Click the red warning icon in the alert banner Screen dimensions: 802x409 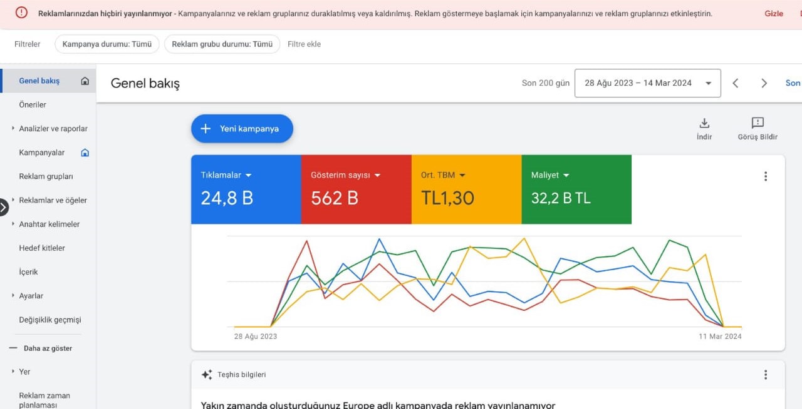21,13
